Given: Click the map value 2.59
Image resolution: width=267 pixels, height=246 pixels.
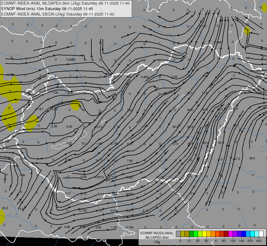Looking at the screenshot, I should [54, 126].
